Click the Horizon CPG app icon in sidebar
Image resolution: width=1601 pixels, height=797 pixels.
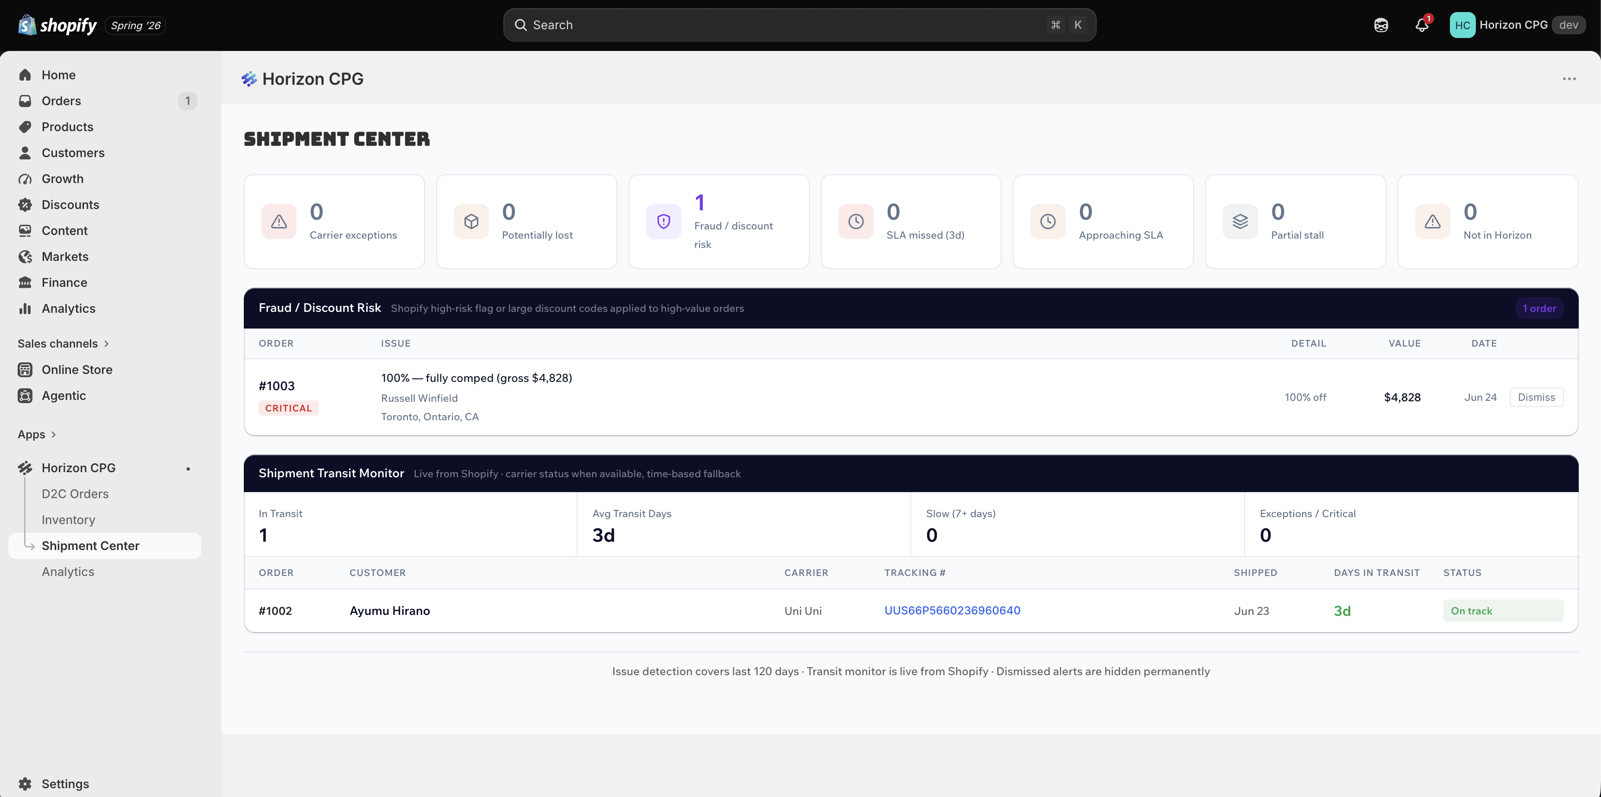(25, 468)
